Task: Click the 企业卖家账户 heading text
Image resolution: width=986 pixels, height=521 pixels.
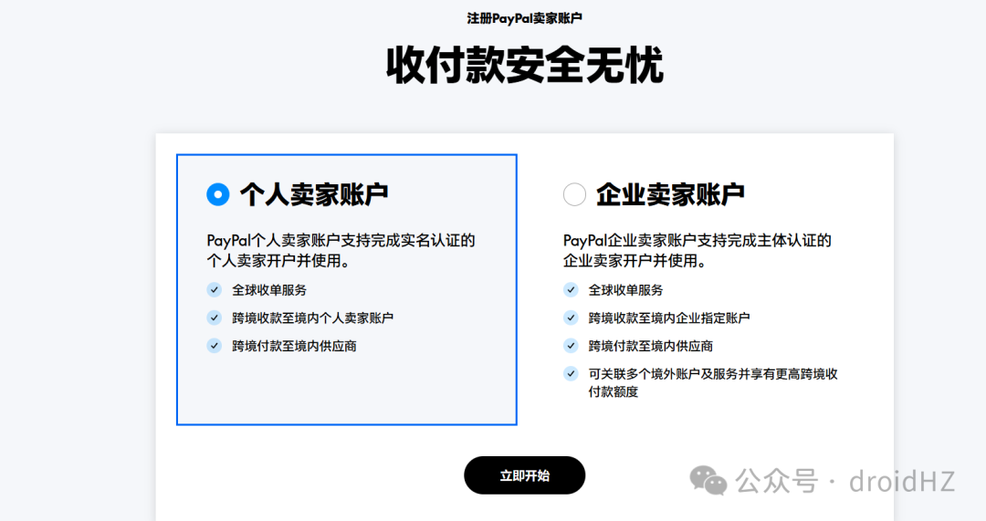Action: coord(670,195)
